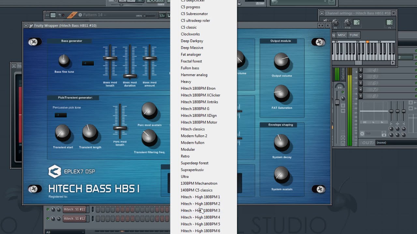The image size is (417, 234).
Task: Click piano keyboard scrollbar thumb
Action: click(358, 63)
